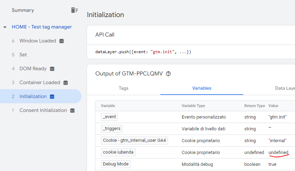Open the Summary view
295x171 pixels.
pos(23,10)
